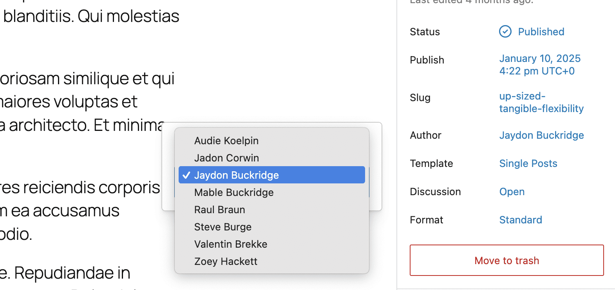615x290 pixels.
Task: Open the Single Posts template options
Action: (528, 163)
